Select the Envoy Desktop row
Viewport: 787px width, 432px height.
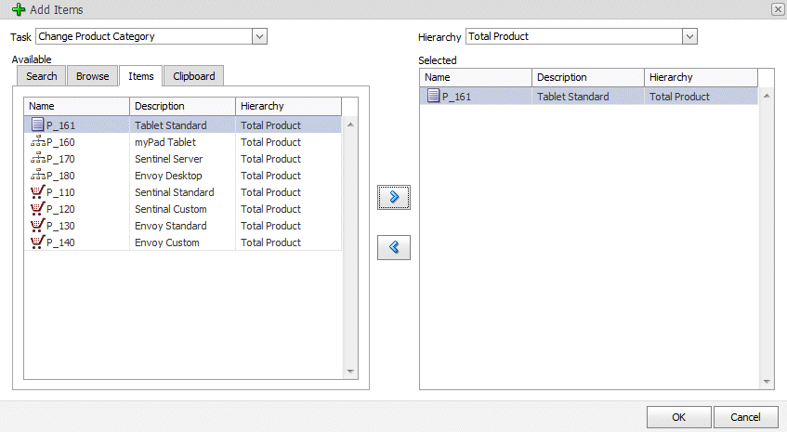tap(168, 176)
